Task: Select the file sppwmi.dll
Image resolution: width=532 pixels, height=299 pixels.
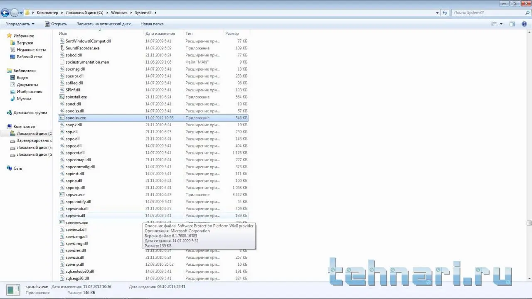Action: (x=75, y=216)
